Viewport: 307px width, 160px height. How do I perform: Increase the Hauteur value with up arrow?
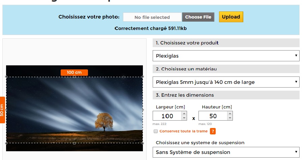(x=230, y=114)
